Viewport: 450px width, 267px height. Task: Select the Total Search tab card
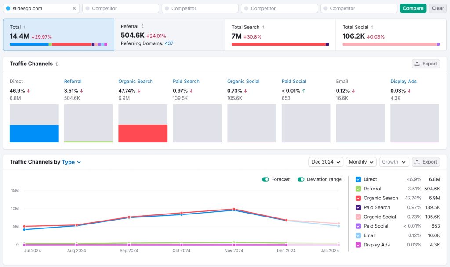tap(280, 35)
